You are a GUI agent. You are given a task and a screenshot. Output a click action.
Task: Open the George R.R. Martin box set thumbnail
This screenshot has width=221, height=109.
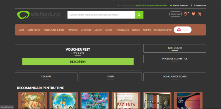[x=157, y=100]
